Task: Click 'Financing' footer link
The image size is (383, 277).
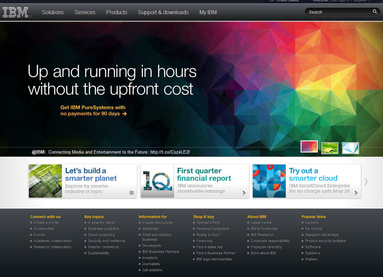Action: (204, 241)
